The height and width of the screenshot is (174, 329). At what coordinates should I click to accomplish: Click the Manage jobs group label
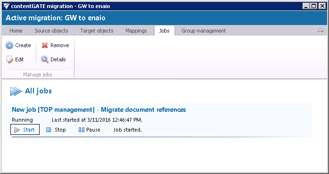(x=38, y=75)
